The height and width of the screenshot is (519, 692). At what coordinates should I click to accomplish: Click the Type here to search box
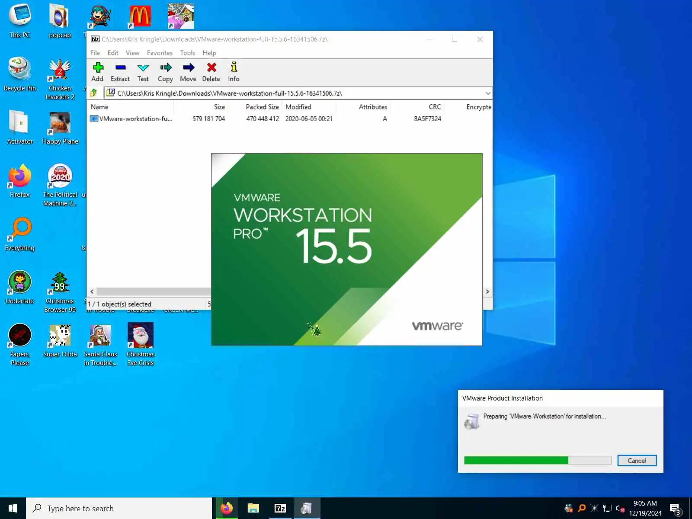119,508
